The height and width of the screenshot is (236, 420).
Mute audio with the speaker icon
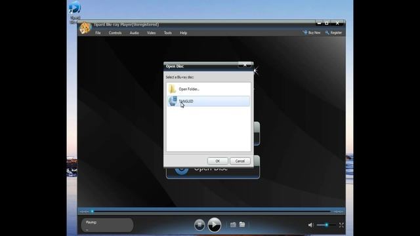click(x=310, y=225)
